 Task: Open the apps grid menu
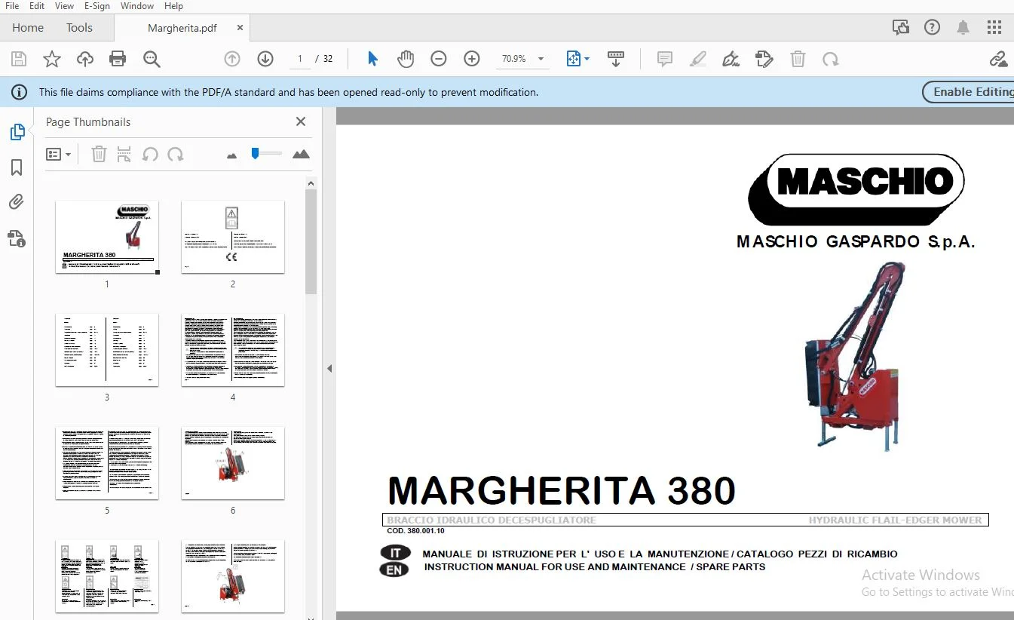(x=994, y=28)
